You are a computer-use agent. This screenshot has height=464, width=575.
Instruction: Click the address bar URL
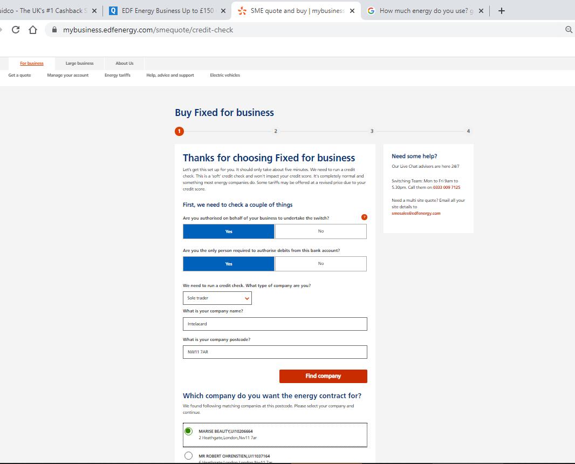pos(148,30)
